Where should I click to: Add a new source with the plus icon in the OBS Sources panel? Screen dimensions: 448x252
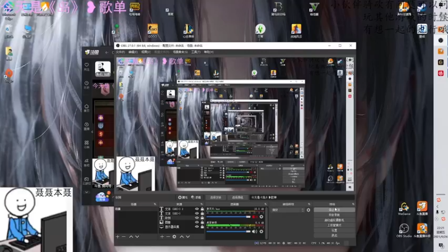162,236
